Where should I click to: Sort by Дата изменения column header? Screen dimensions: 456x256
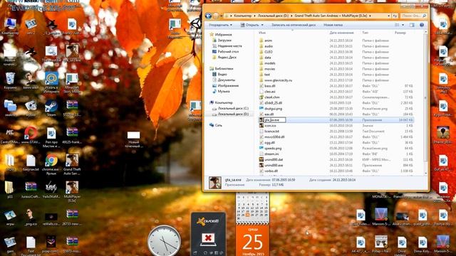coord(341,33)
